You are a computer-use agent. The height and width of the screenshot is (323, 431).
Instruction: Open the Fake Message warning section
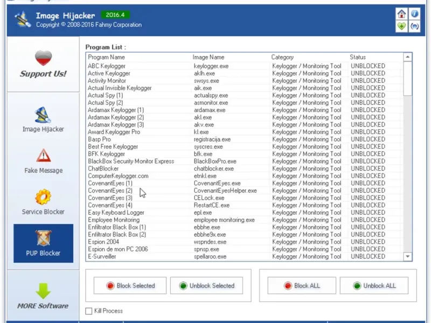(43, 161)
